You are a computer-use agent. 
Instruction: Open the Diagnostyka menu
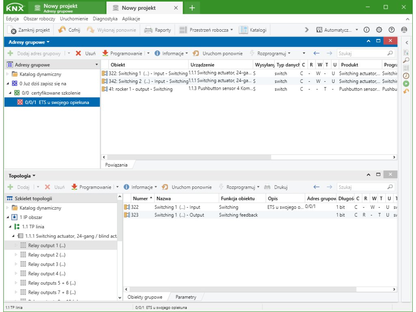point(105,19)
